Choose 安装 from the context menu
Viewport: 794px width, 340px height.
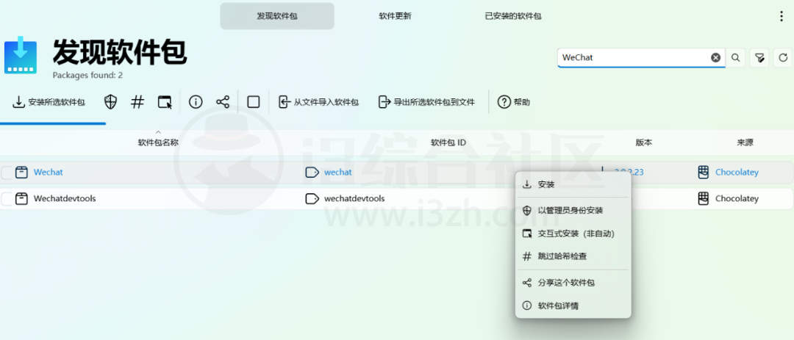pyautogui.click(x=573, y=184)
